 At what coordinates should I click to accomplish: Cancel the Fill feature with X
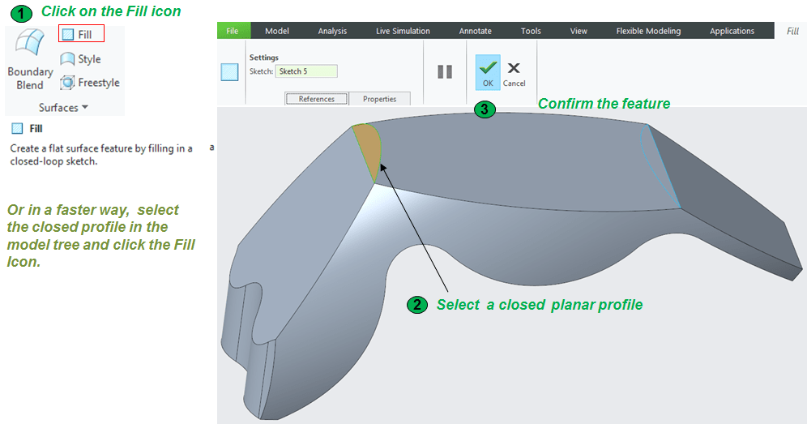[x=514, y=71]
